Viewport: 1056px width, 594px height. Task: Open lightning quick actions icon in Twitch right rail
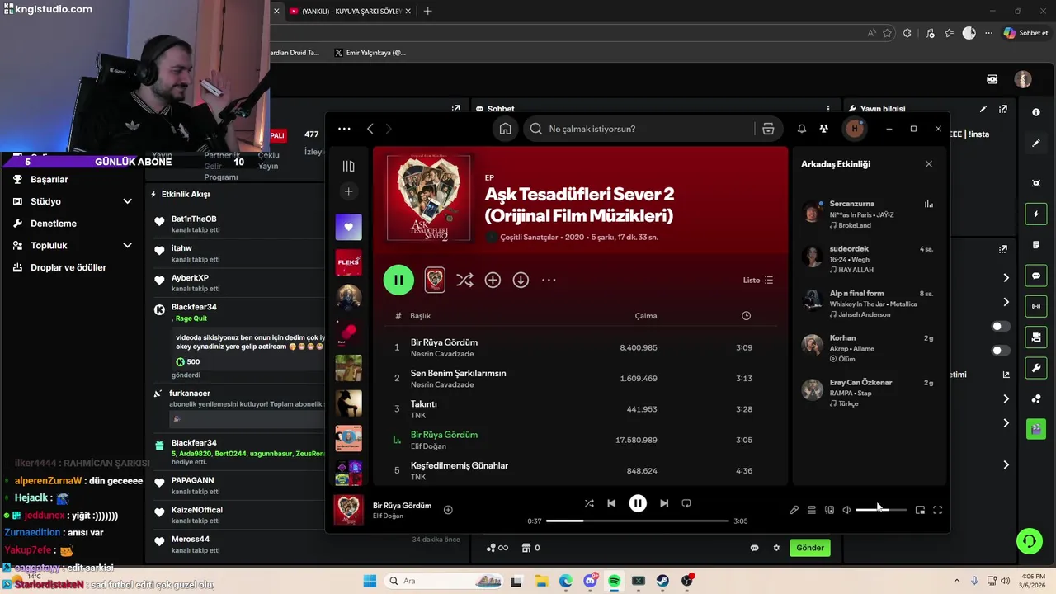[x=1036, y=214]
